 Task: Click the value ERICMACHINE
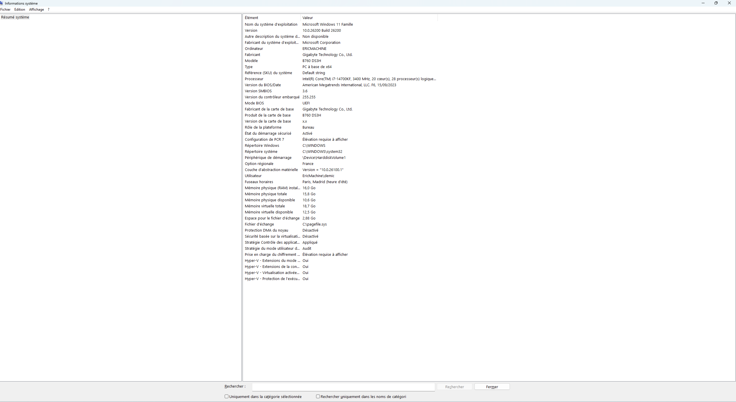[x=314, y=49]
